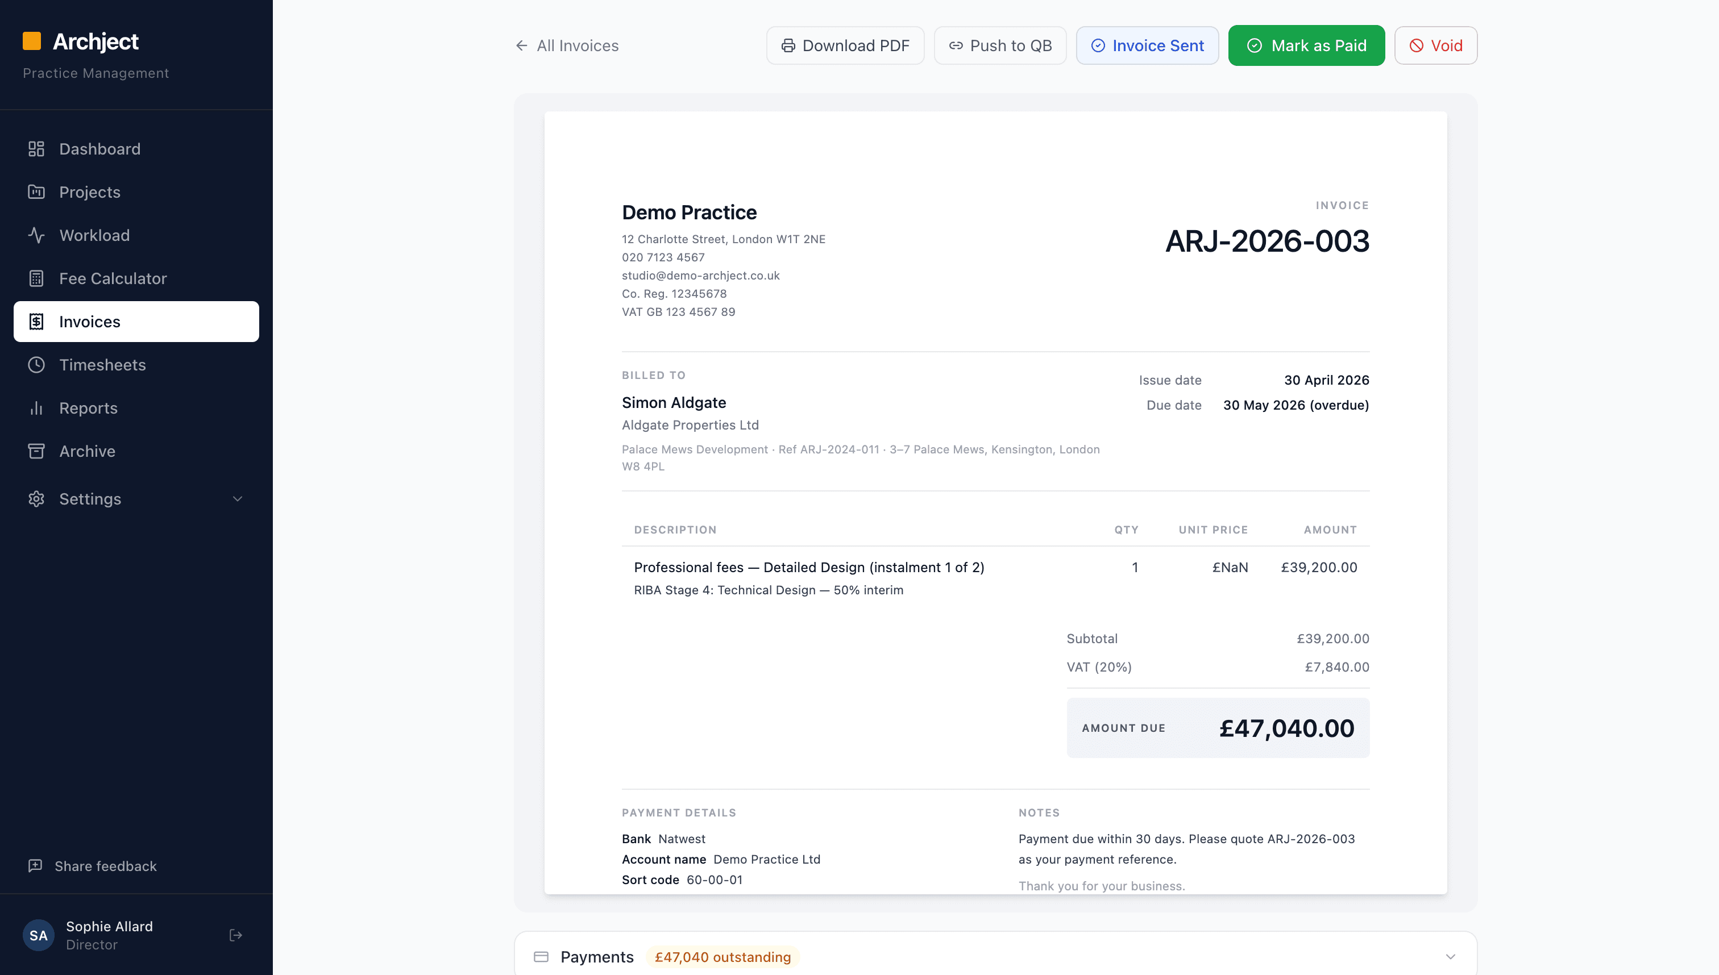Click the Payments section header
This screenshot has height=975, width=1719.
coord(995,956)
